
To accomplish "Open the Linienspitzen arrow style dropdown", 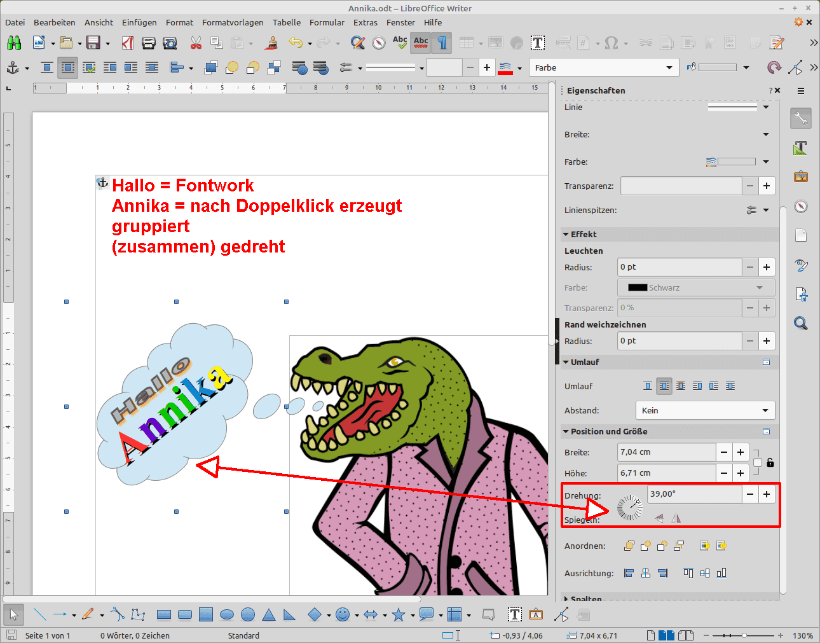I will click(766, 210).
